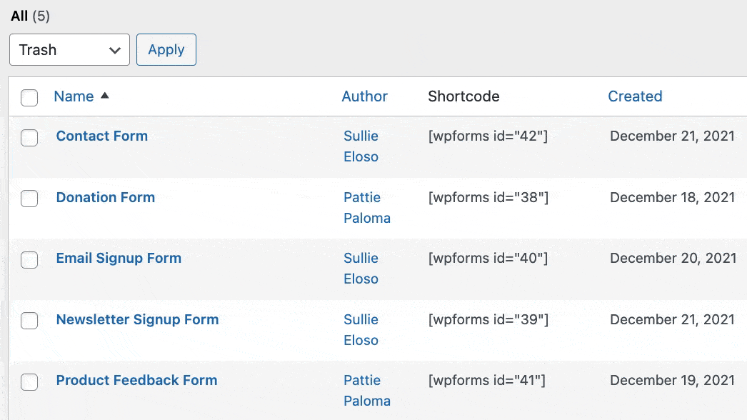Open the Product Feedback Form
The height and width of the screenshot is (420, 747).
(136, 380)
